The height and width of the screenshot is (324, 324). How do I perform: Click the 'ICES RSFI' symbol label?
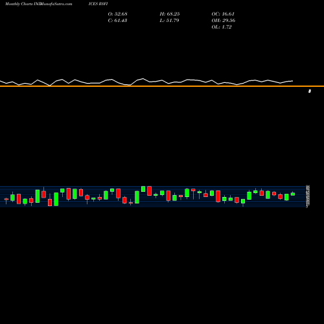tap(98, 4)
